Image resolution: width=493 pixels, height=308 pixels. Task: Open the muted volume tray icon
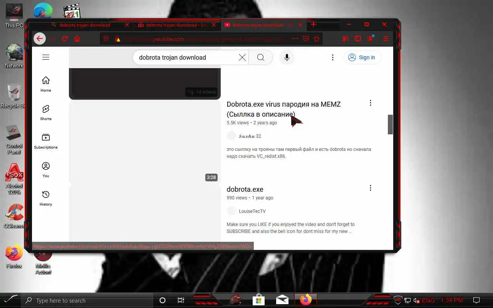[417, 300]
